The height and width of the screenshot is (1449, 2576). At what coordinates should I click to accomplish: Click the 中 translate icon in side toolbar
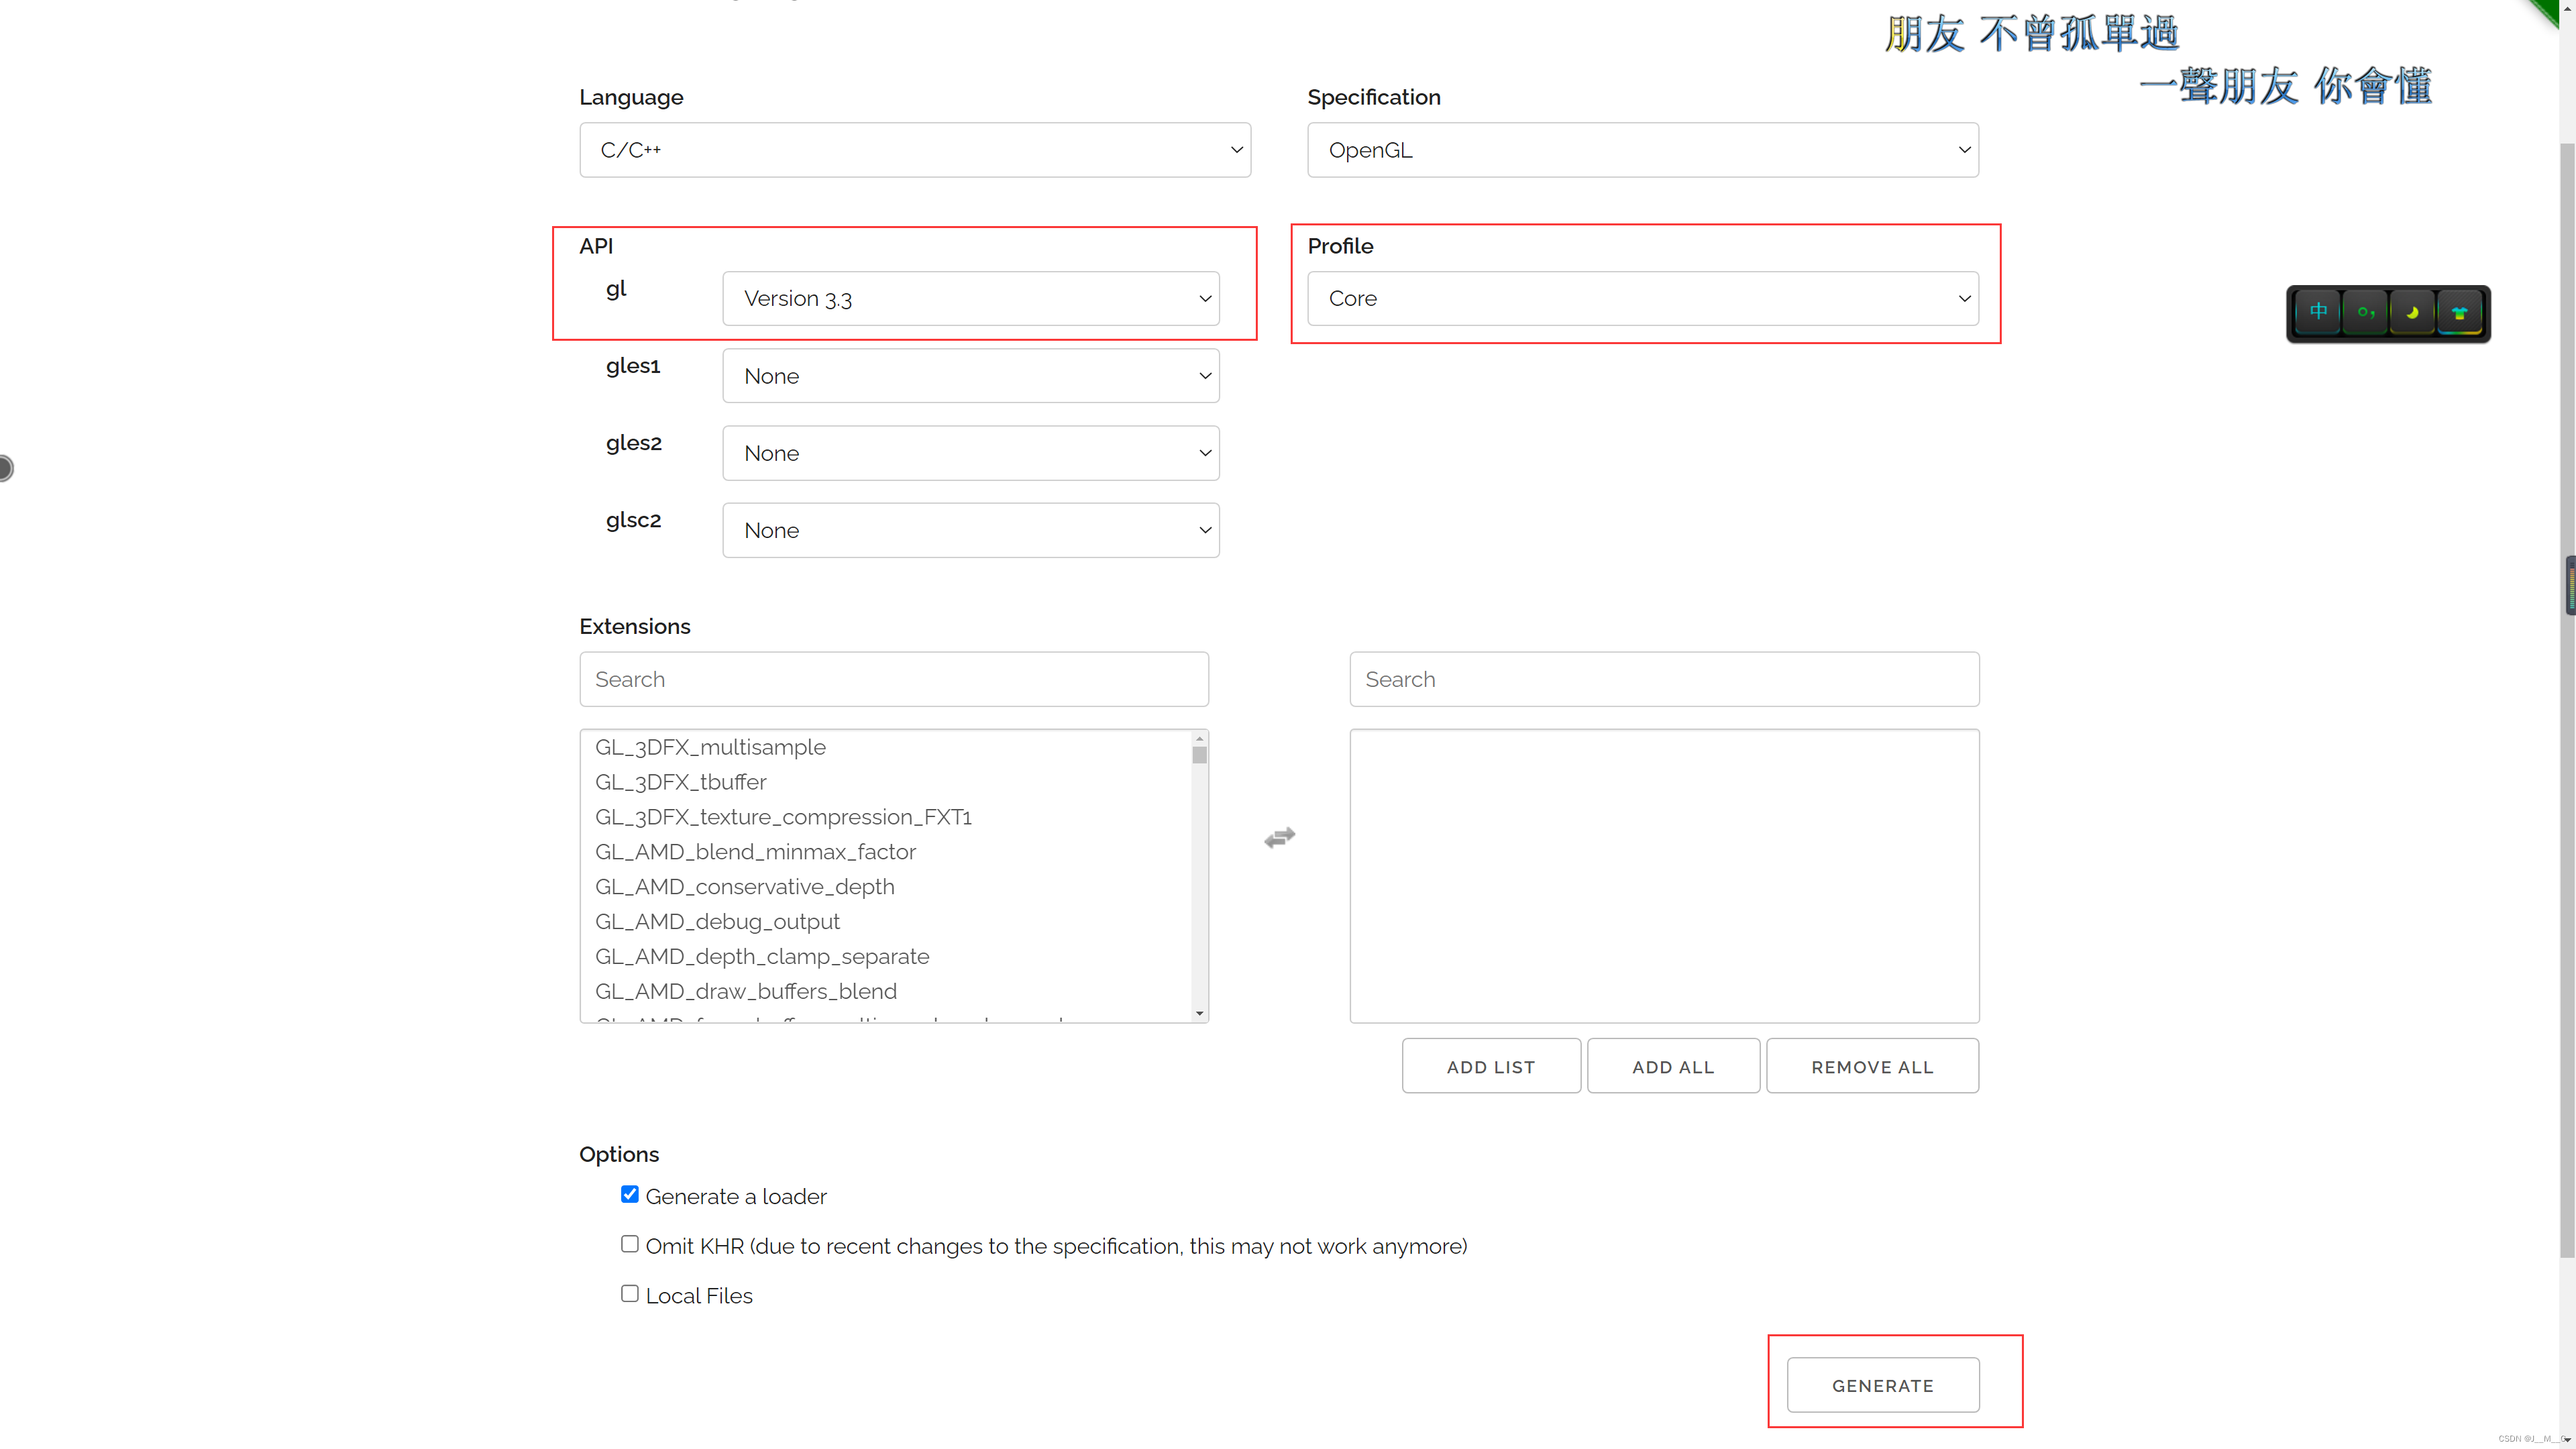2318,313
